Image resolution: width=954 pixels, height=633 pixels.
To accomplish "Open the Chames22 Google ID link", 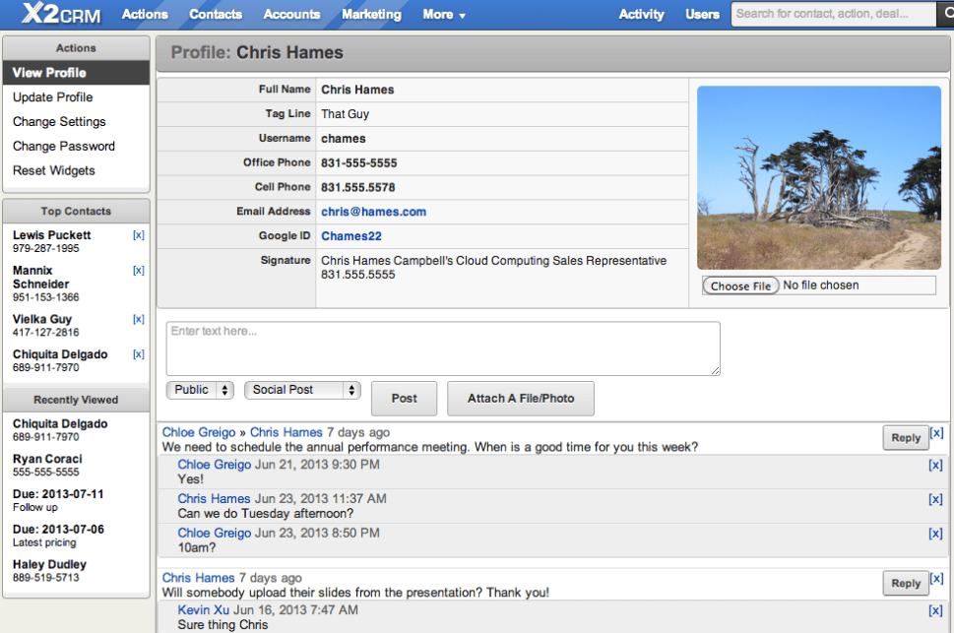I will 351,236.
